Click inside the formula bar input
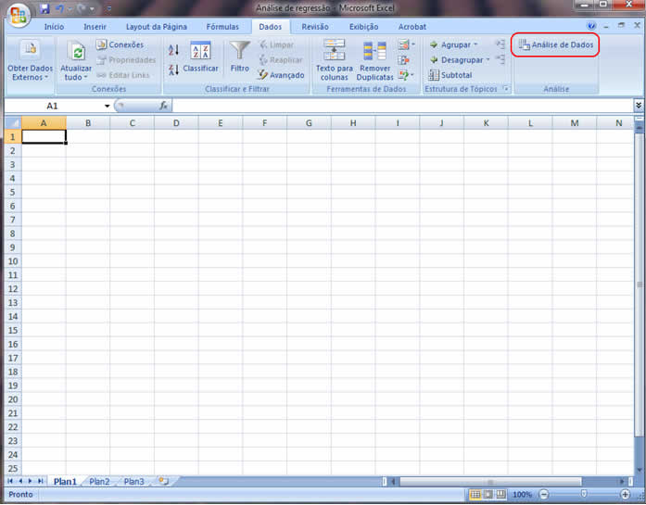The image size is (646, 505). pos(399,107)
